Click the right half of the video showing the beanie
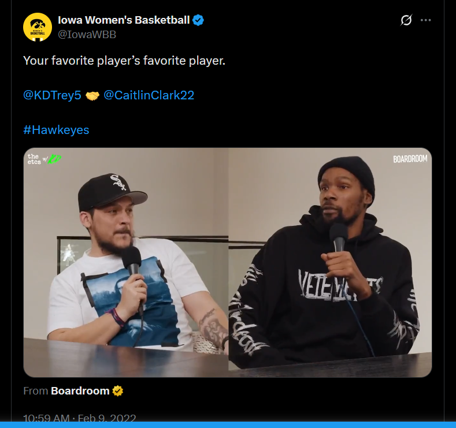 (330, 262)
